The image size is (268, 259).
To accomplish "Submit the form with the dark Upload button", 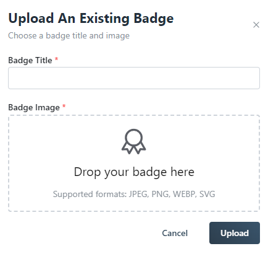I will 235,233.
